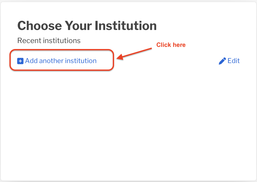257x182 pixels.
Task: Click the word Recent in the subtitle
Action: [29, 41]
